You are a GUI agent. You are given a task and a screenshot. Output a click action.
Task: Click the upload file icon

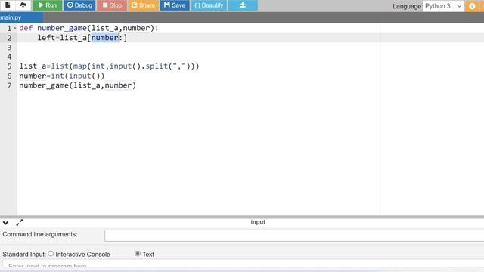point(23,5)
